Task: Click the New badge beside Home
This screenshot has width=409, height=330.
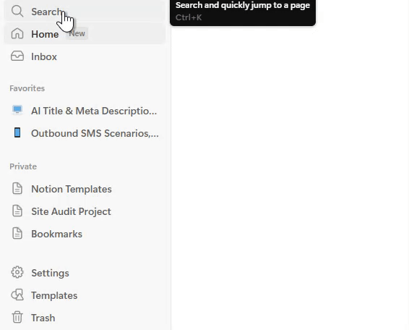Action: click(x=77, y=34)
